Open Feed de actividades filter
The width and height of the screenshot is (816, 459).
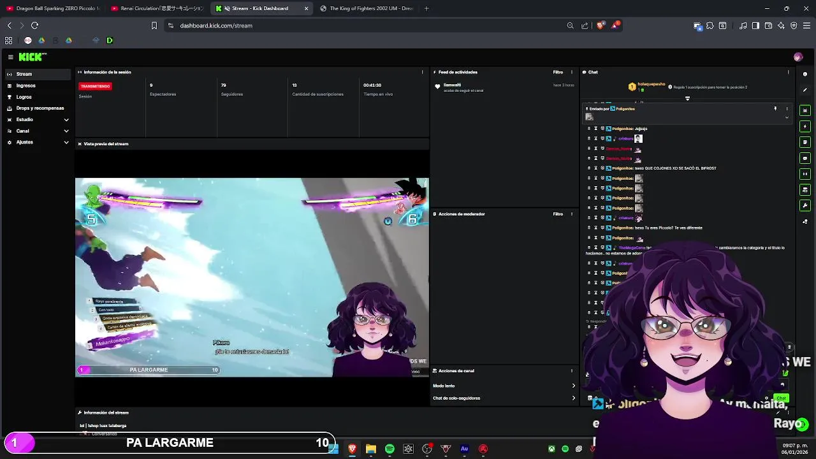click(558, 72)
